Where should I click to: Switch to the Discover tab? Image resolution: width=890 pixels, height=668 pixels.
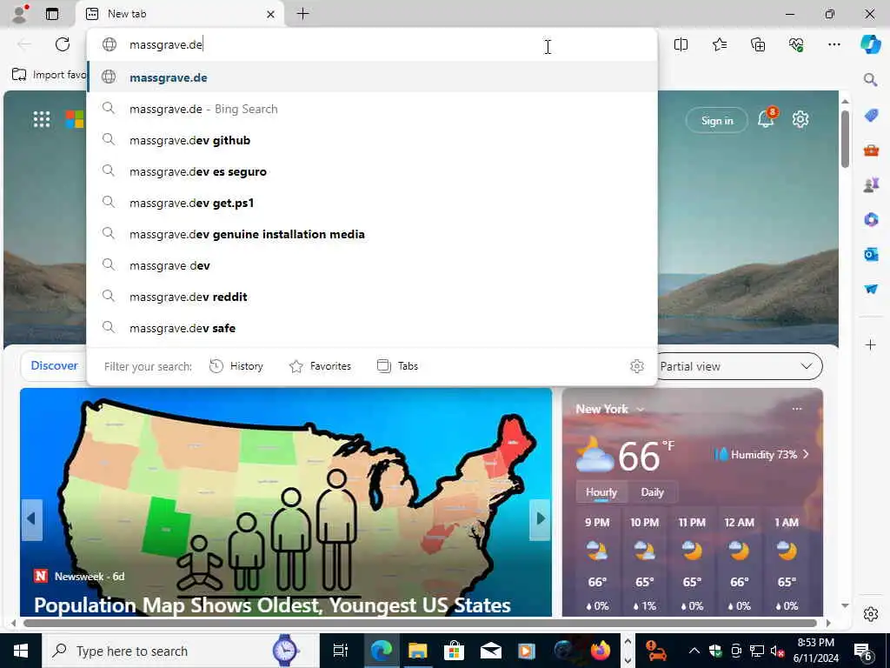(54, 366)
